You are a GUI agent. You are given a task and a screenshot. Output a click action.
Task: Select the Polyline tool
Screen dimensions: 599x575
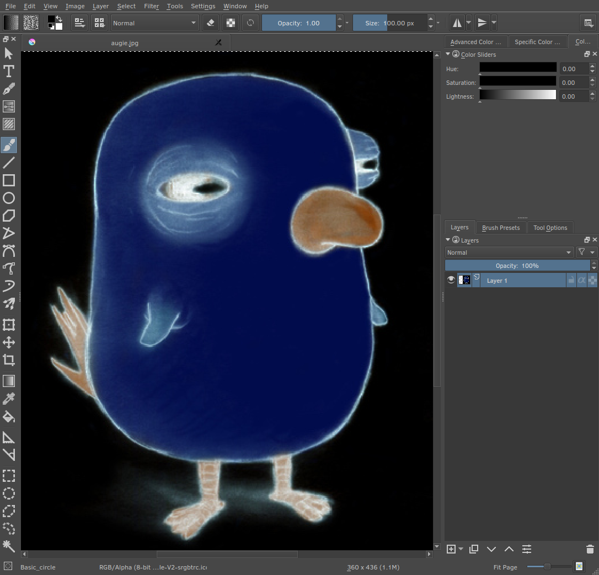click(8, 233)
